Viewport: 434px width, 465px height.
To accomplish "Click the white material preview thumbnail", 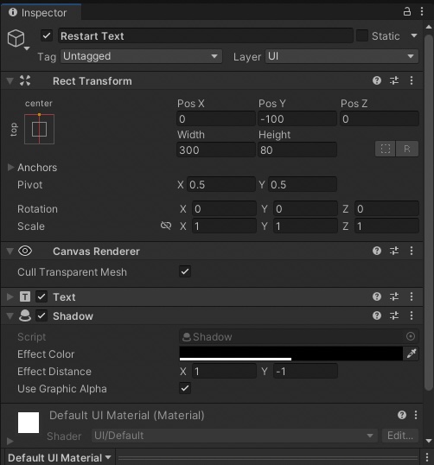I will [29, 423].
